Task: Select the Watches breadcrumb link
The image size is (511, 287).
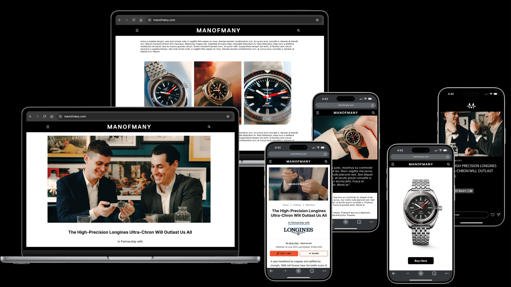Action: [x=310, y=205]
